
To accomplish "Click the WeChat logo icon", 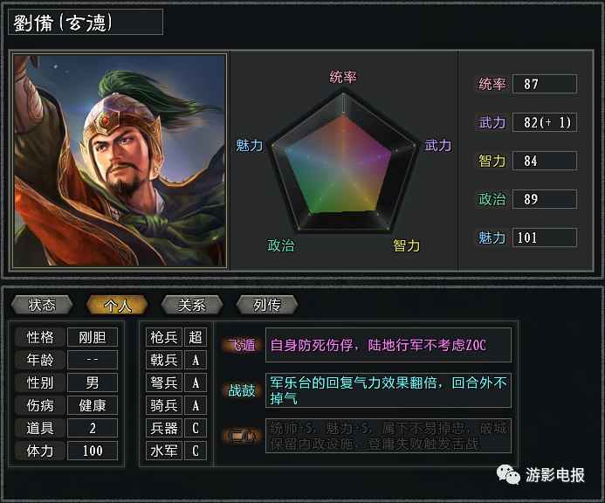I will (x=508, y=474).
